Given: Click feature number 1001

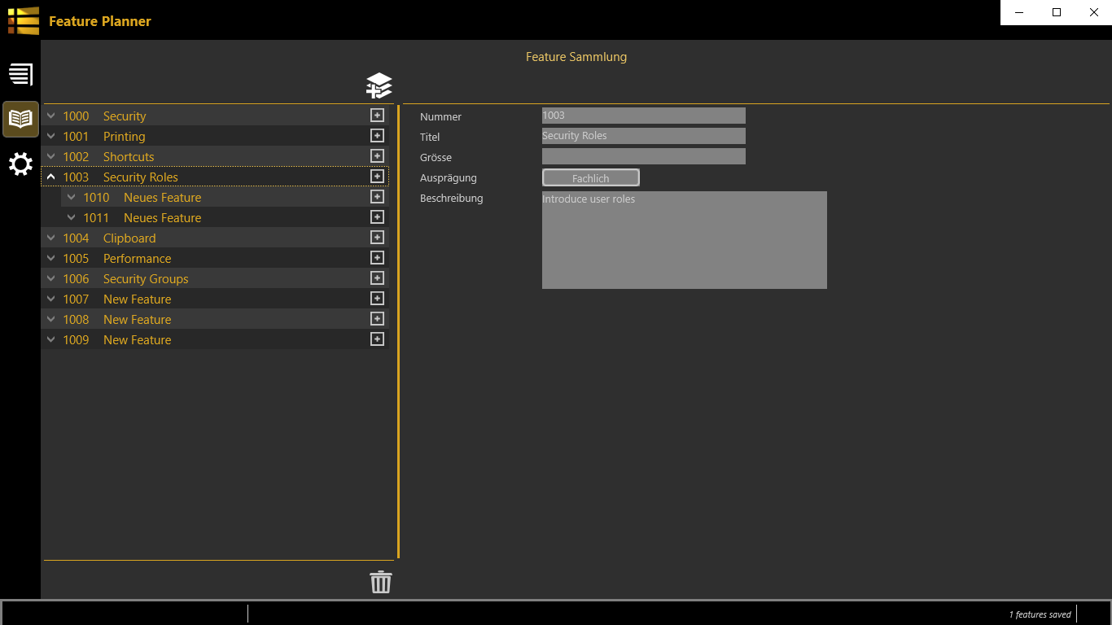Looking at the screenshot, I should (x=76, y=137).
